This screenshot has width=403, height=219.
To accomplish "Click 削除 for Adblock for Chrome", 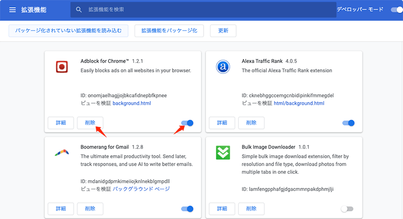I will (x=90, y=123).
